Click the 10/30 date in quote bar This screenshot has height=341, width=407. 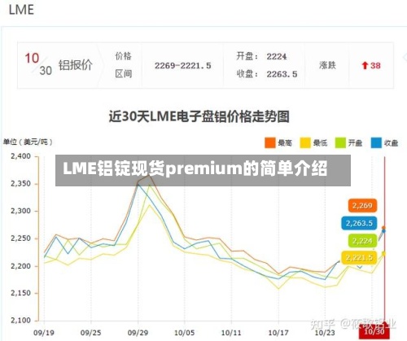tap(38, 64)
